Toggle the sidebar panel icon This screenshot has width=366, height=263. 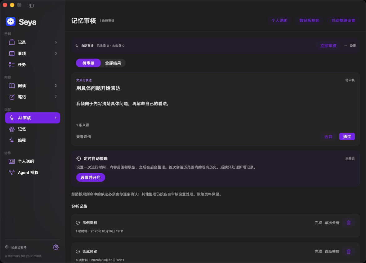pos(31,5)
